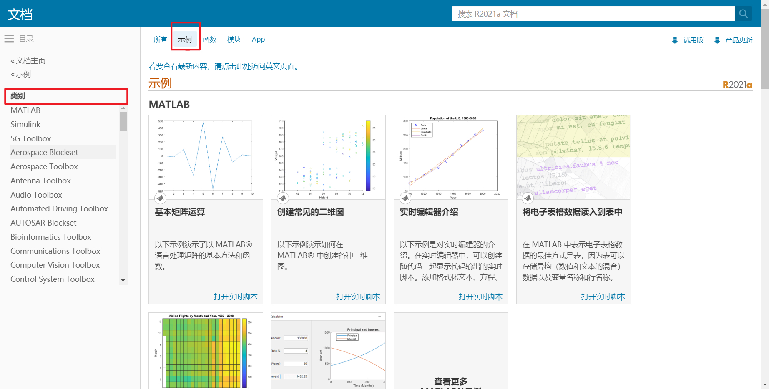Open live script for 创建常见的二维图

pos(358,297)
